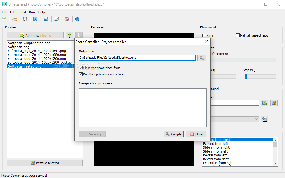Click transitions list scroll up arrow
This screenshot has height=178, width=285.
point(275,140)
